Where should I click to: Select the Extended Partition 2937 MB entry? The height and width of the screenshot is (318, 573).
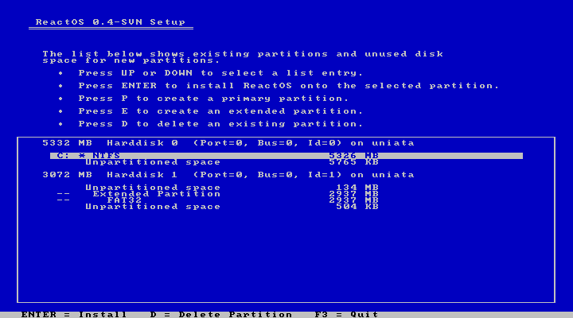tap(217, 194)
